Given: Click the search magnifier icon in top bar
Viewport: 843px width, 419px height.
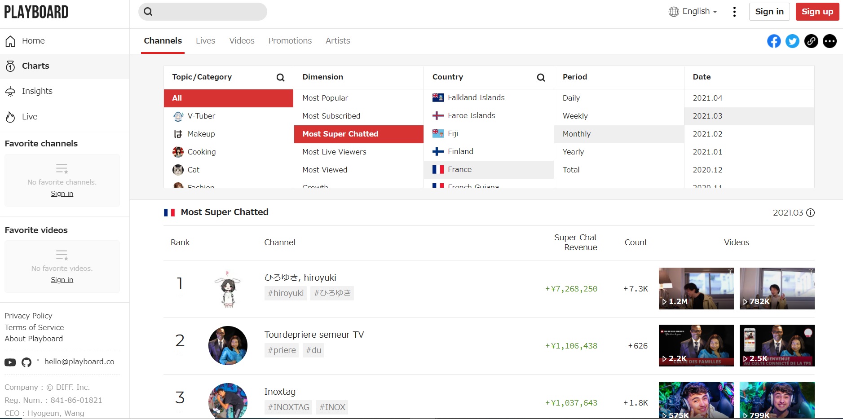Looking at the screenshot, I should [148, 12].
